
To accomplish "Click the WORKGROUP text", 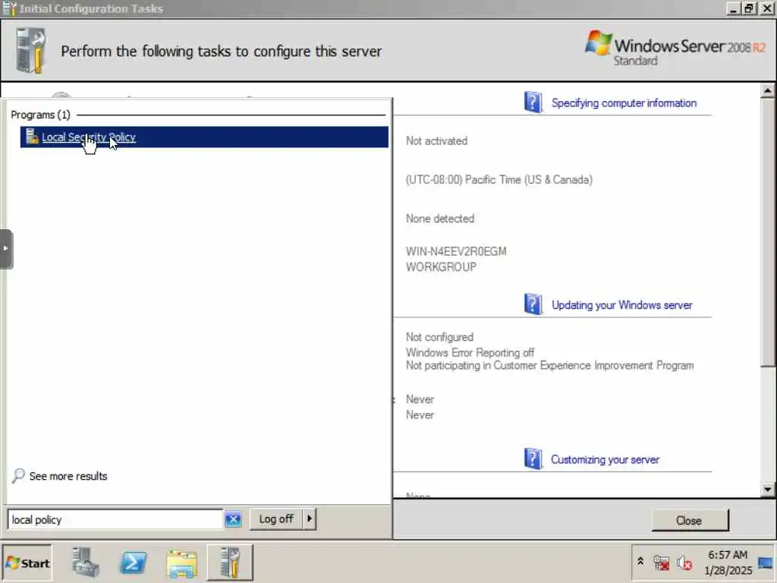I will (x=441, y=266).
